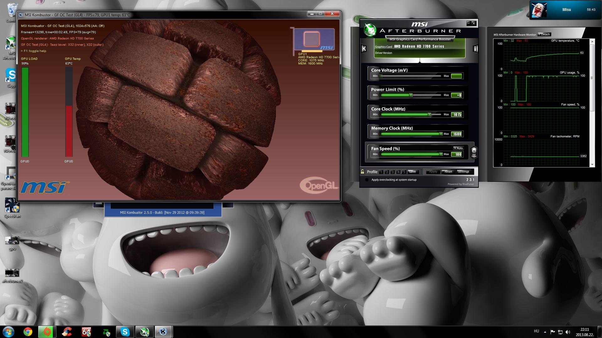The image size is (602, 338).
Task: Apply the Afterburner overclock settings
Action: 433,172
